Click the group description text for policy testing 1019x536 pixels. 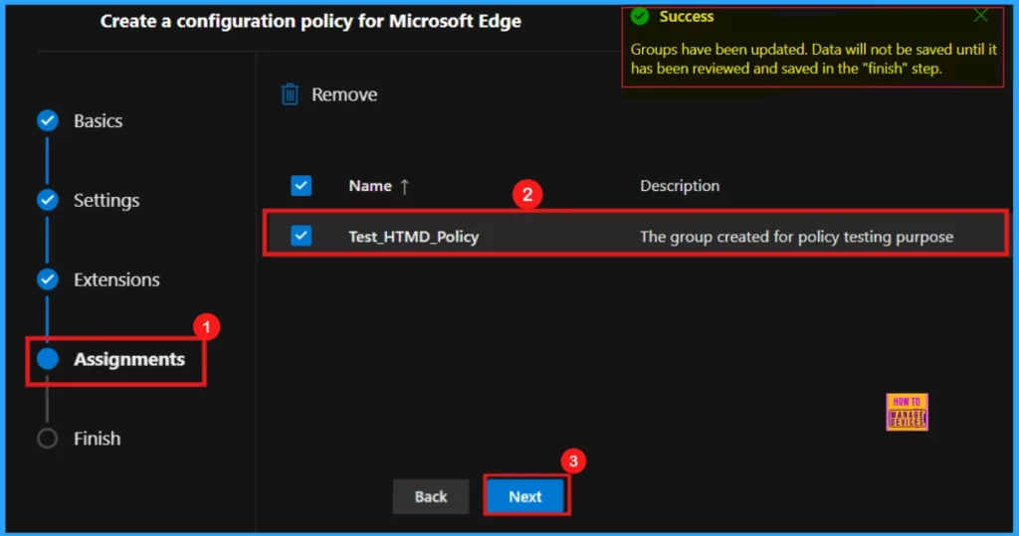797,237
